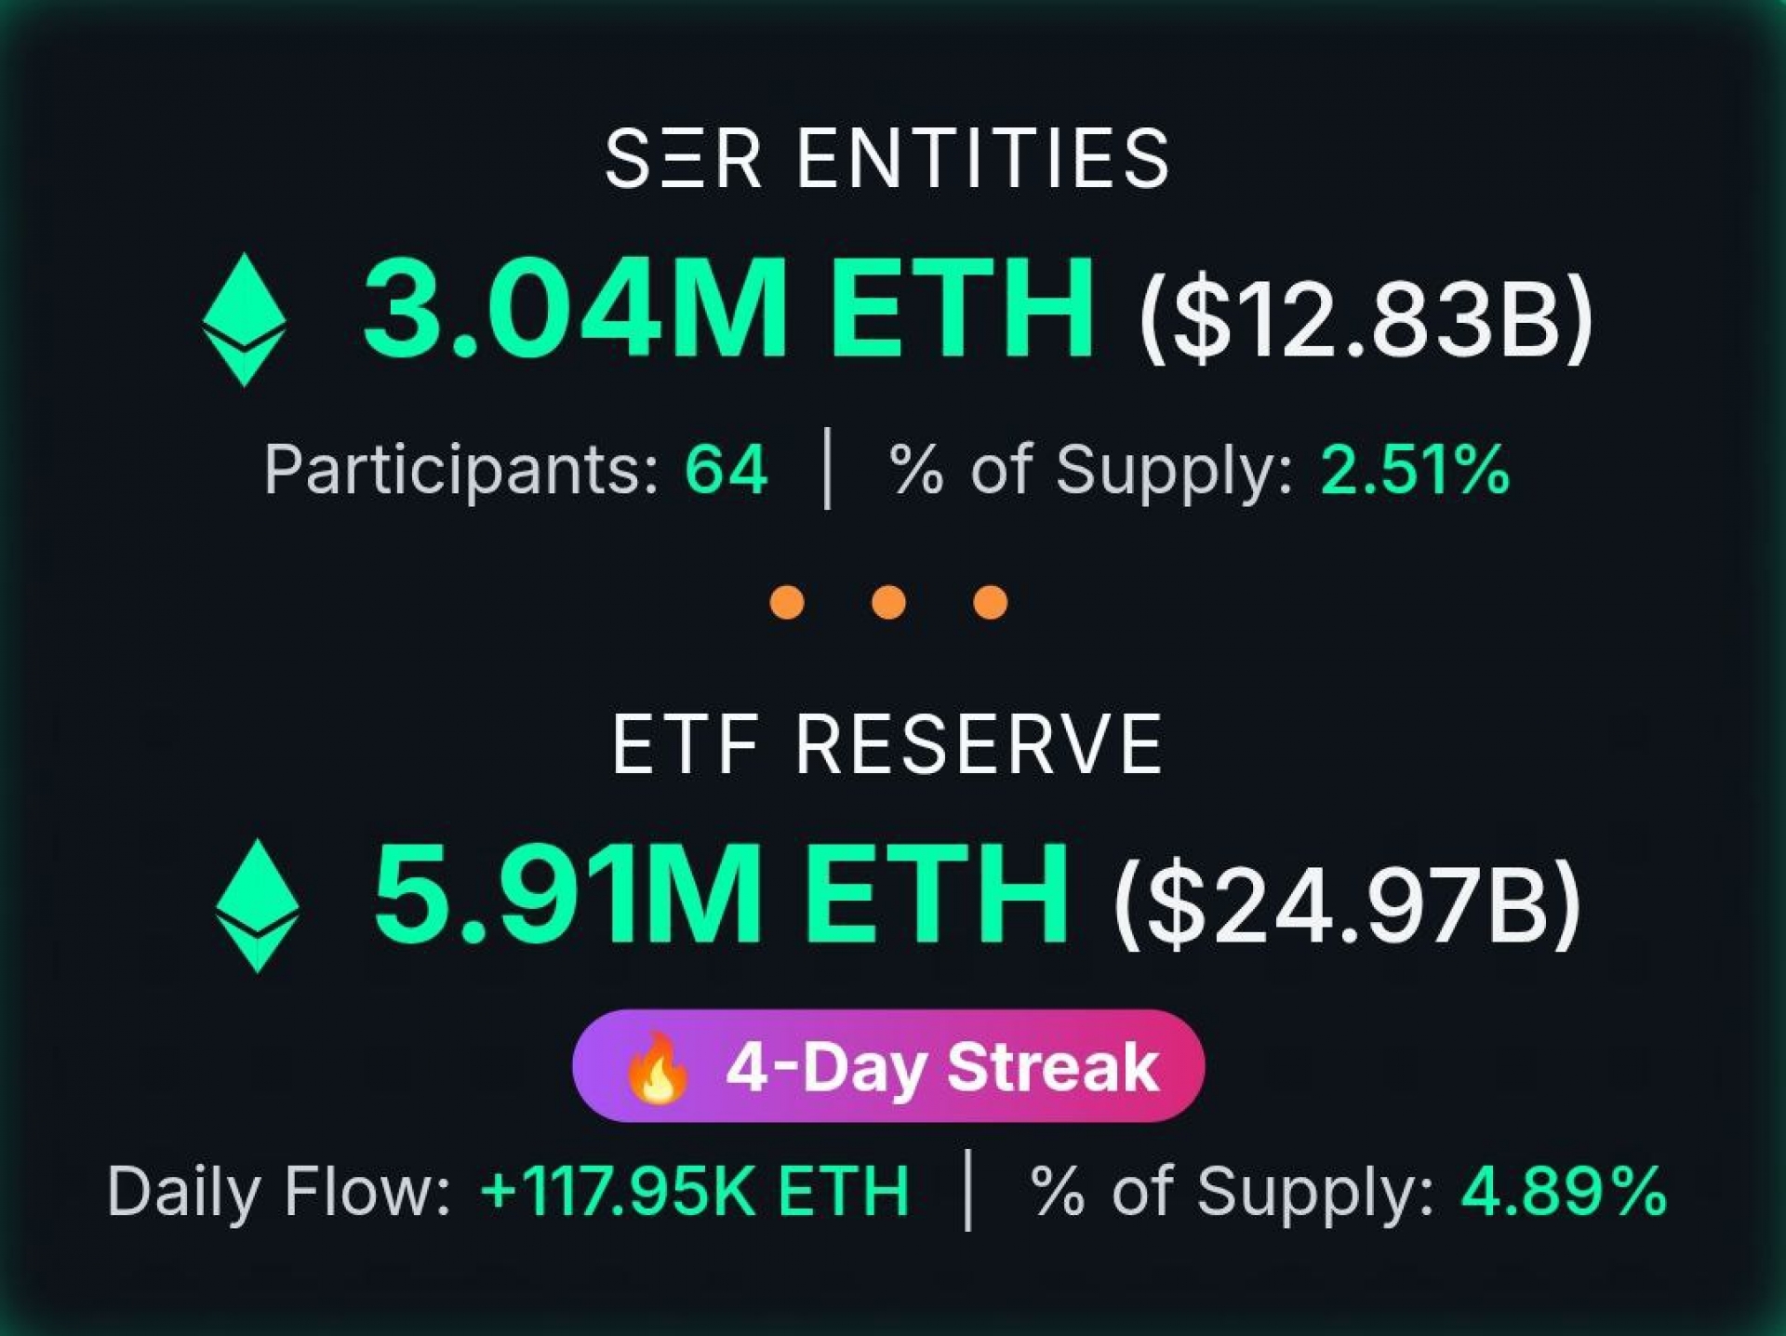Click the 3.04M ETH value

728,309
